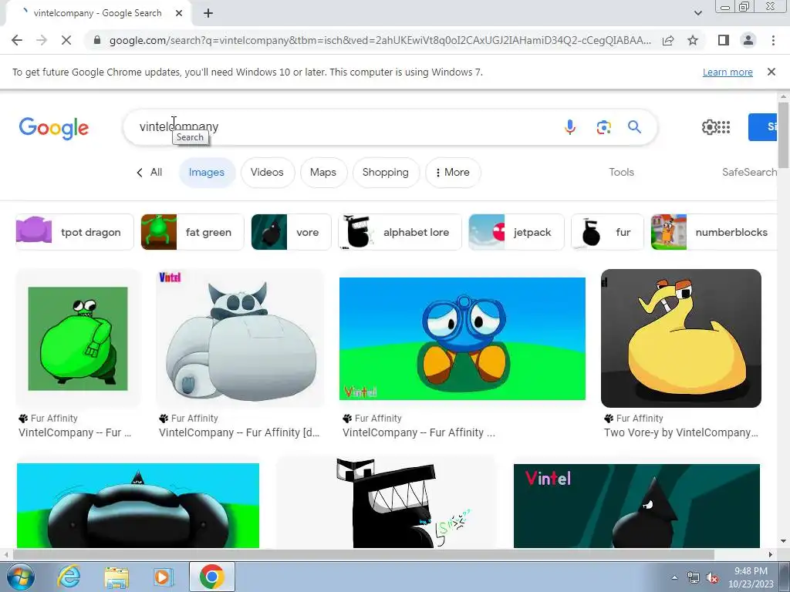Bookmark this tab with star icon
This screenshot has width=790, height=592.
(x=693, y=40)
